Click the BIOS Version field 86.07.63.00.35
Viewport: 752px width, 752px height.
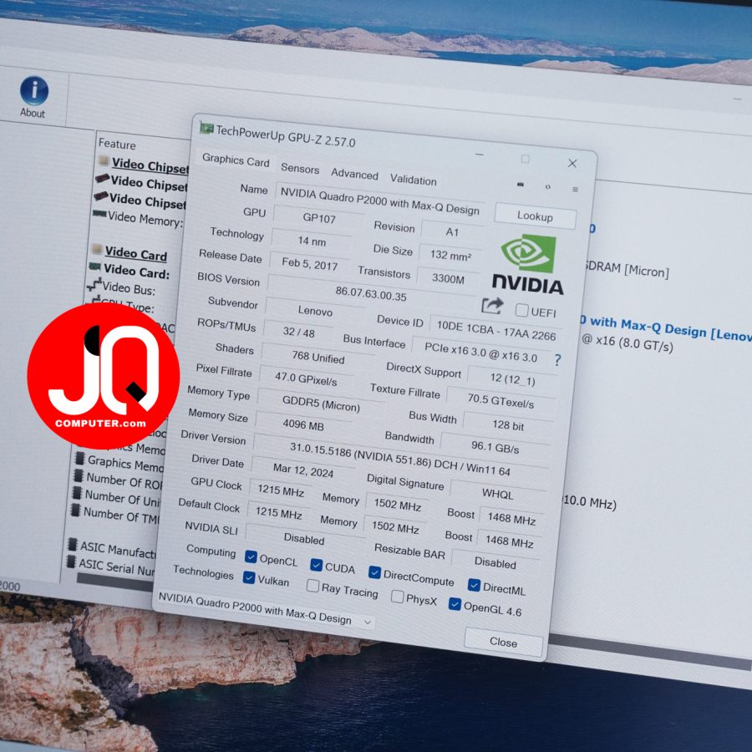point(371,293)
